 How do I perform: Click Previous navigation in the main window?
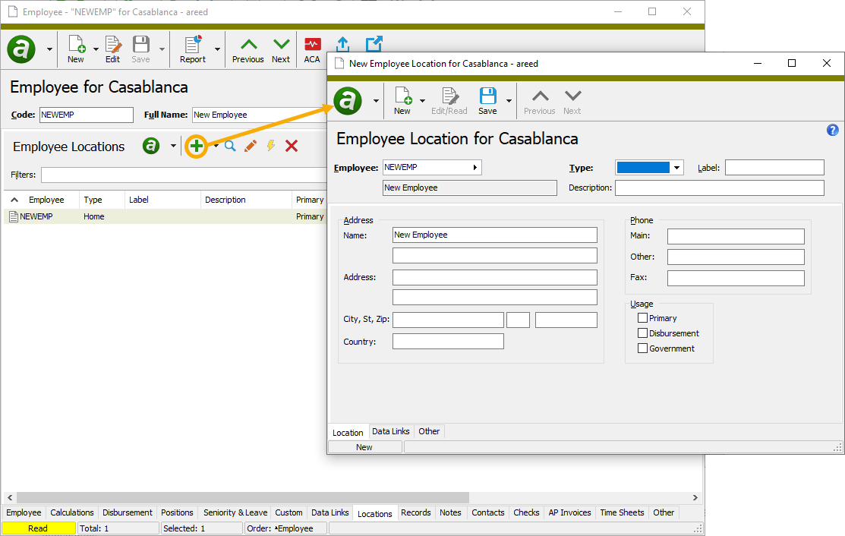(x=248, y=48)
